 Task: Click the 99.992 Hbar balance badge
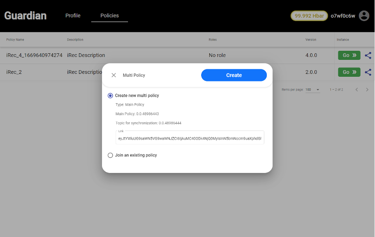309,16
